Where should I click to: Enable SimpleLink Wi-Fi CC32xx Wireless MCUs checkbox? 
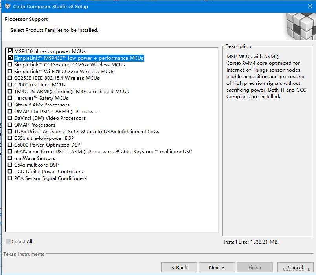pos(10,71)
